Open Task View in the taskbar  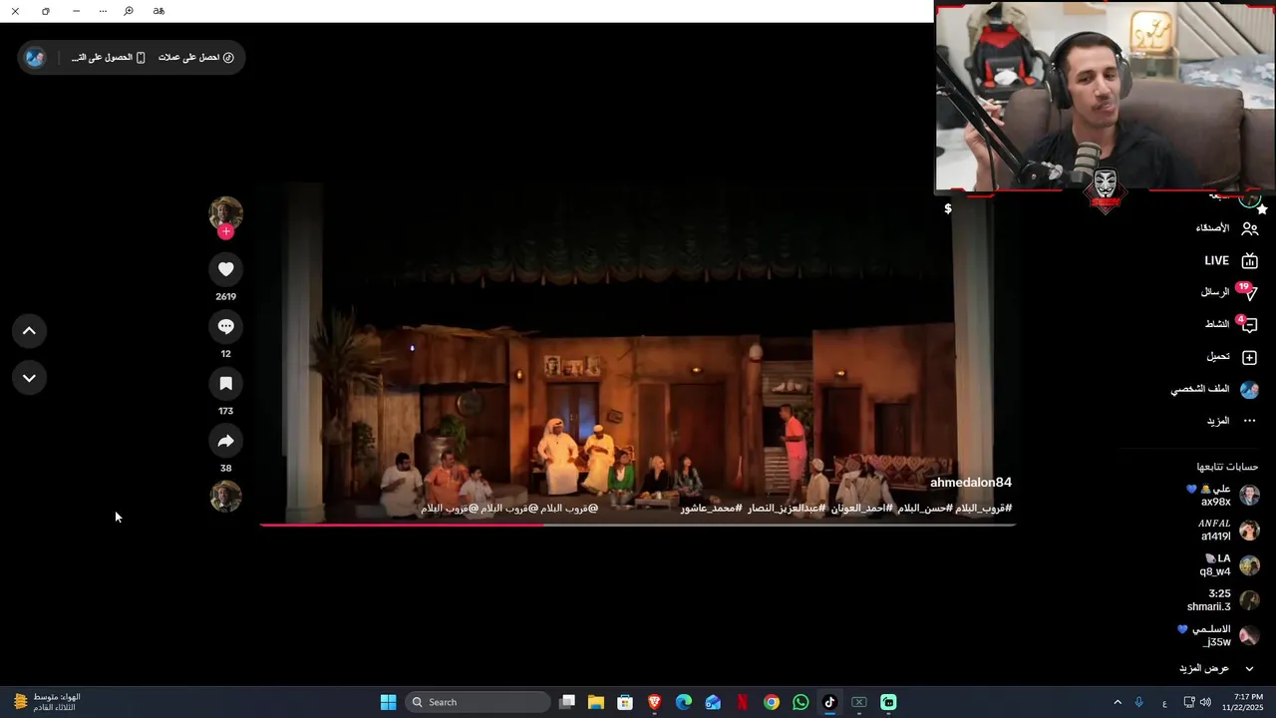point(567,702)
